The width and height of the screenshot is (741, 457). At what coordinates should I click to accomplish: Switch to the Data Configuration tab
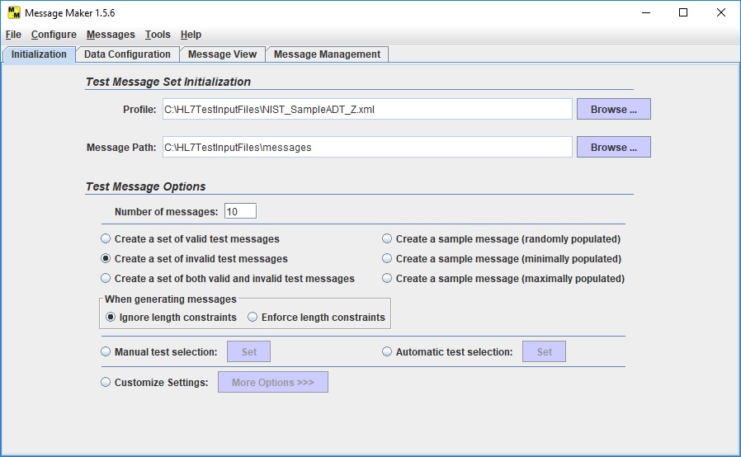[127, 54]
